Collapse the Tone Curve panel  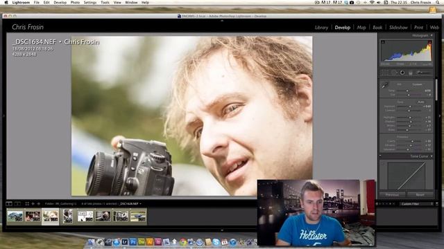pyautogui.click(x=432, y=156)
